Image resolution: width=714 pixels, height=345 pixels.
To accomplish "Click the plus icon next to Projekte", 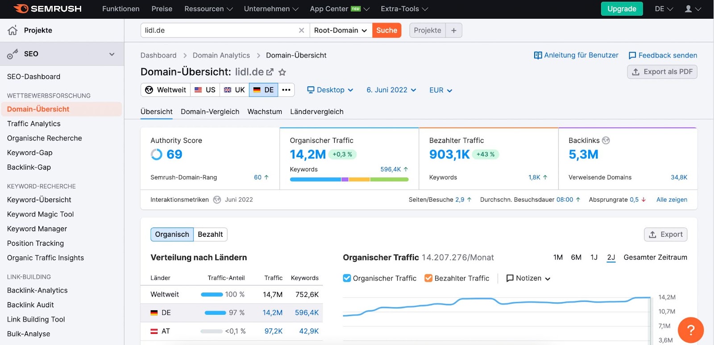I will tap(454, 30).
